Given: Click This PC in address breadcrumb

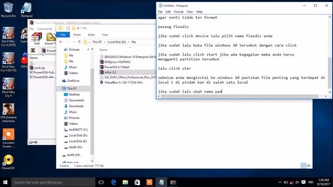Looking at the screenshot, I should tap(97, 42).
